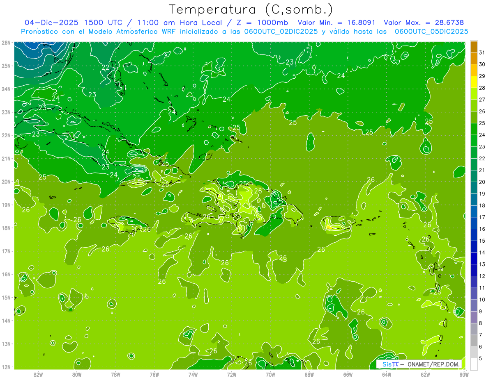Click the colorbar label "31"

coord(482,52)
